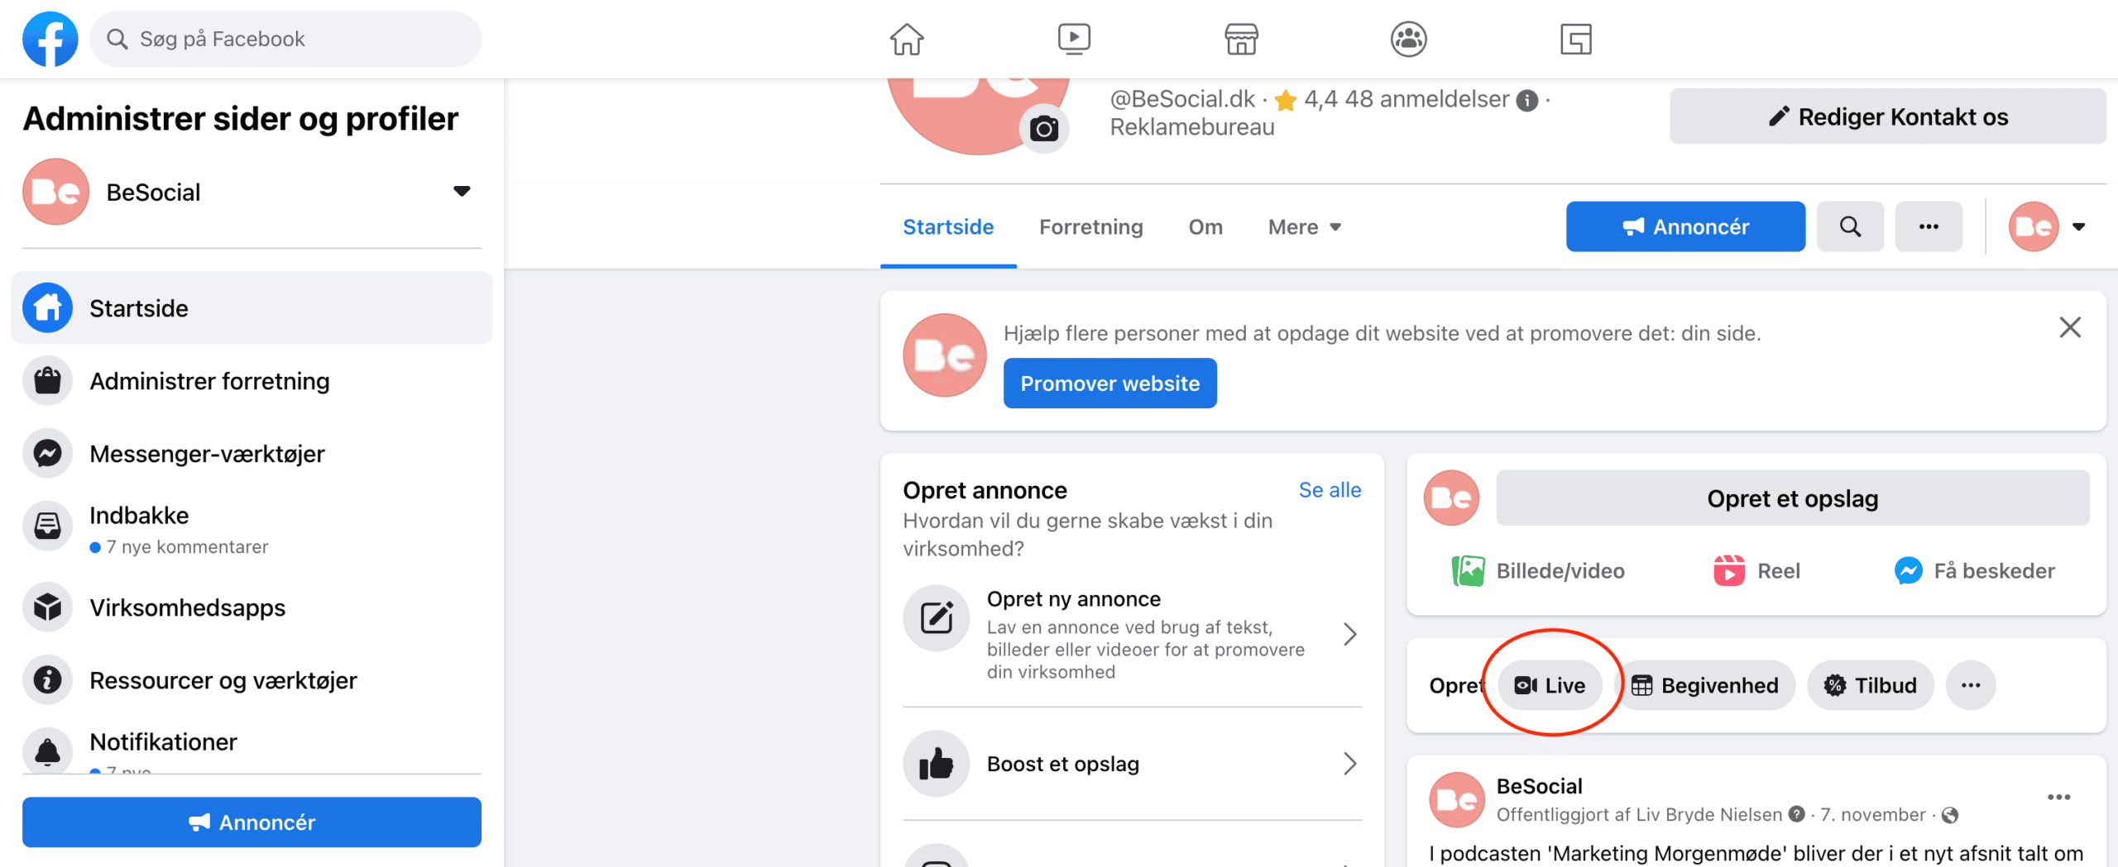Click the blue Annoncér button in header
This screenshot has width=2118, height=867.
1685,226
